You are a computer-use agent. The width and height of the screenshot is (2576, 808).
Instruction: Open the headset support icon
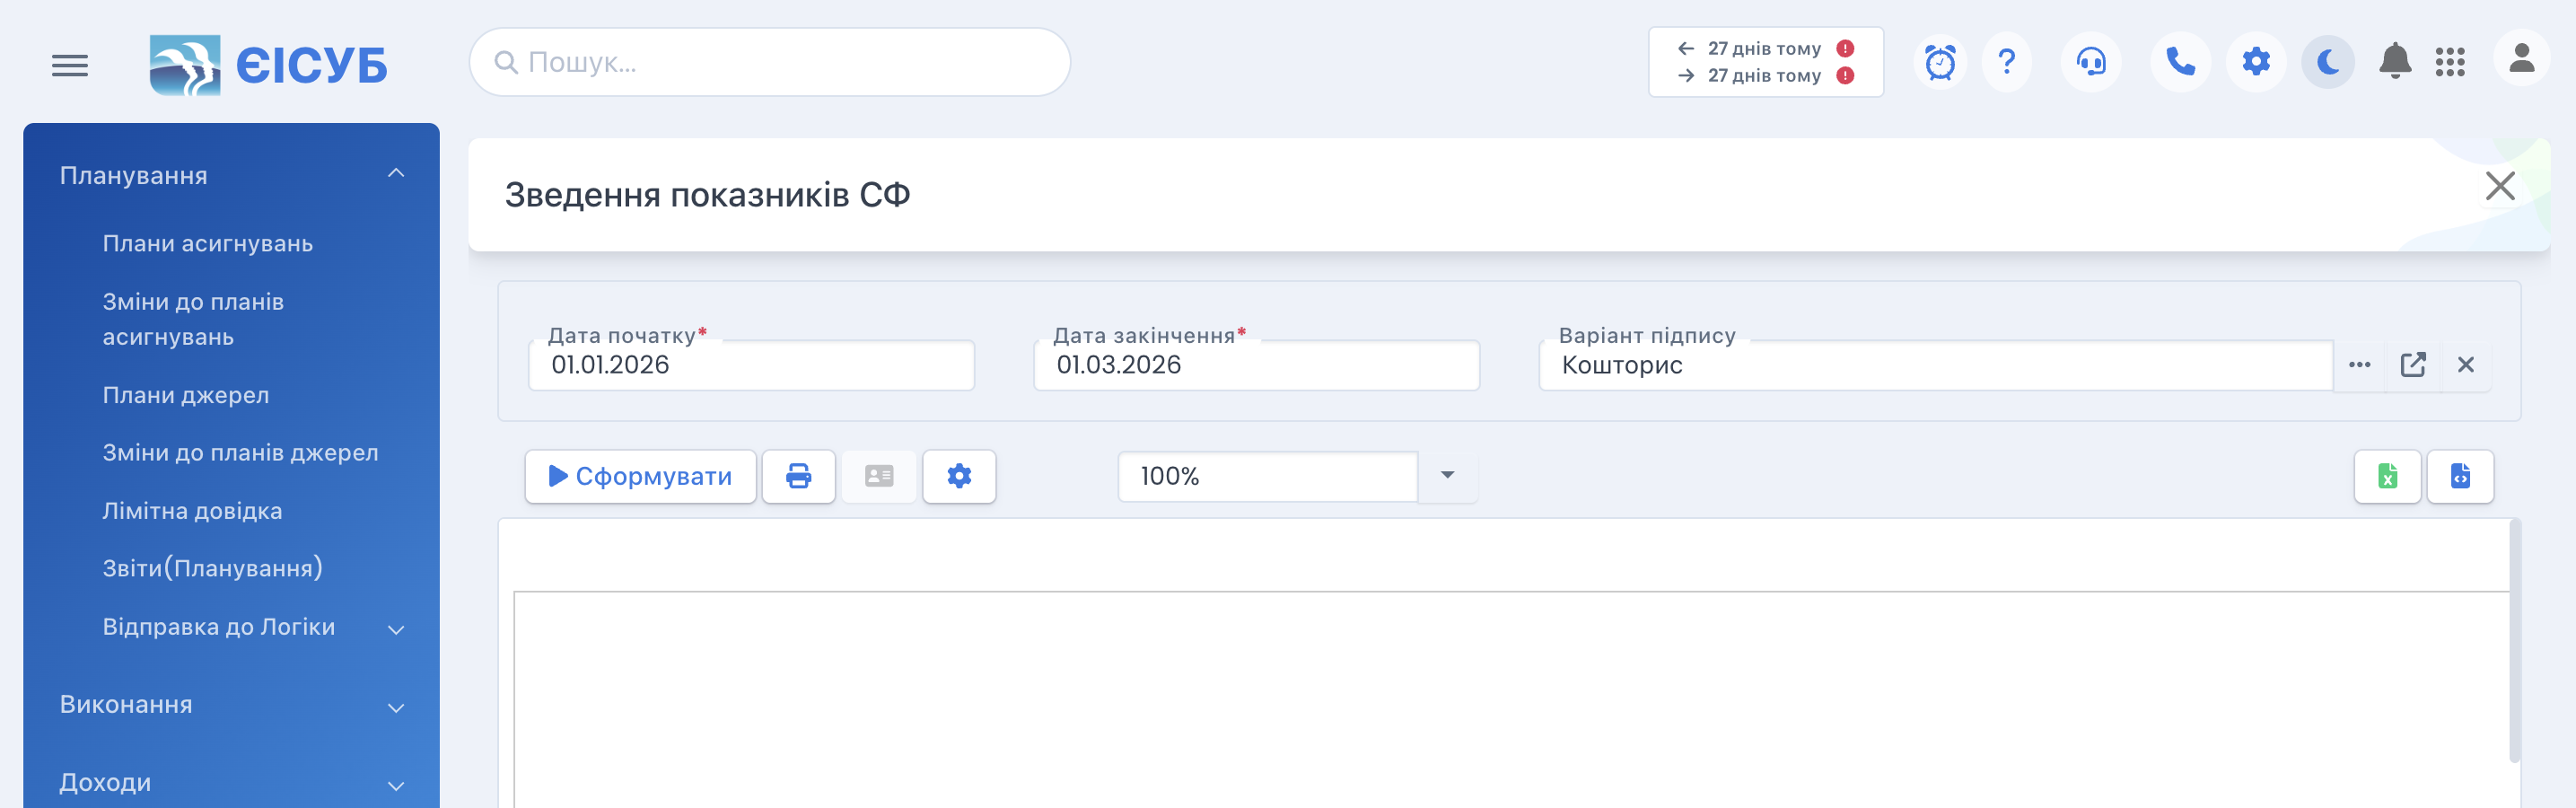tap(2091, 62)
